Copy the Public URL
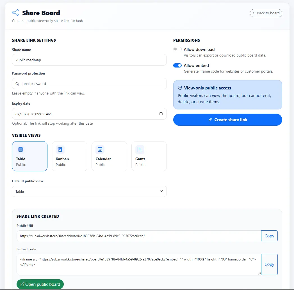 (269, 236)
